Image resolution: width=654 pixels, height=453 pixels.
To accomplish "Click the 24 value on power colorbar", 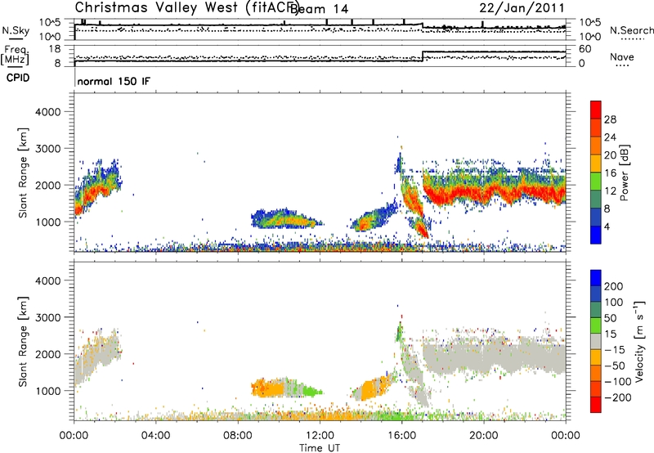I will point(610,137).
